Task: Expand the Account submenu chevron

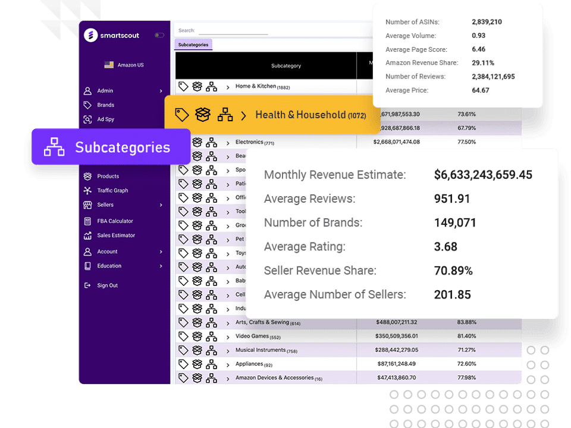Action: 161,252
